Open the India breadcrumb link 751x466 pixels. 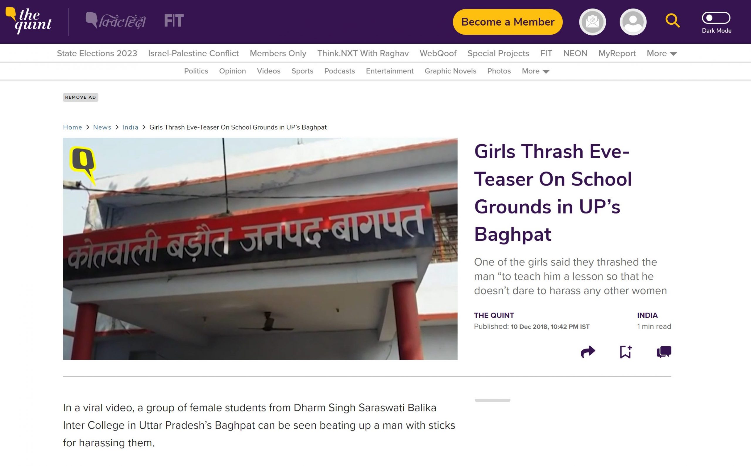click(x=130, y=127)
